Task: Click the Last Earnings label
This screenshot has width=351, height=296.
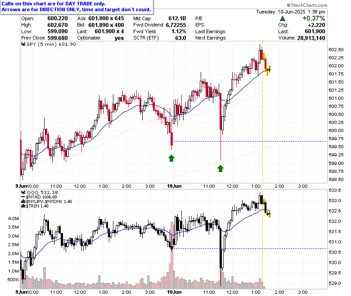Action: coord(211,31)
